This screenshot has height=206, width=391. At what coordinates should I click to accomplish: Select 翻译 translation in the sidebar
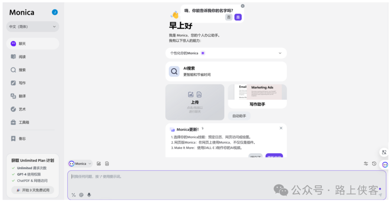click(x=33, y=96)
